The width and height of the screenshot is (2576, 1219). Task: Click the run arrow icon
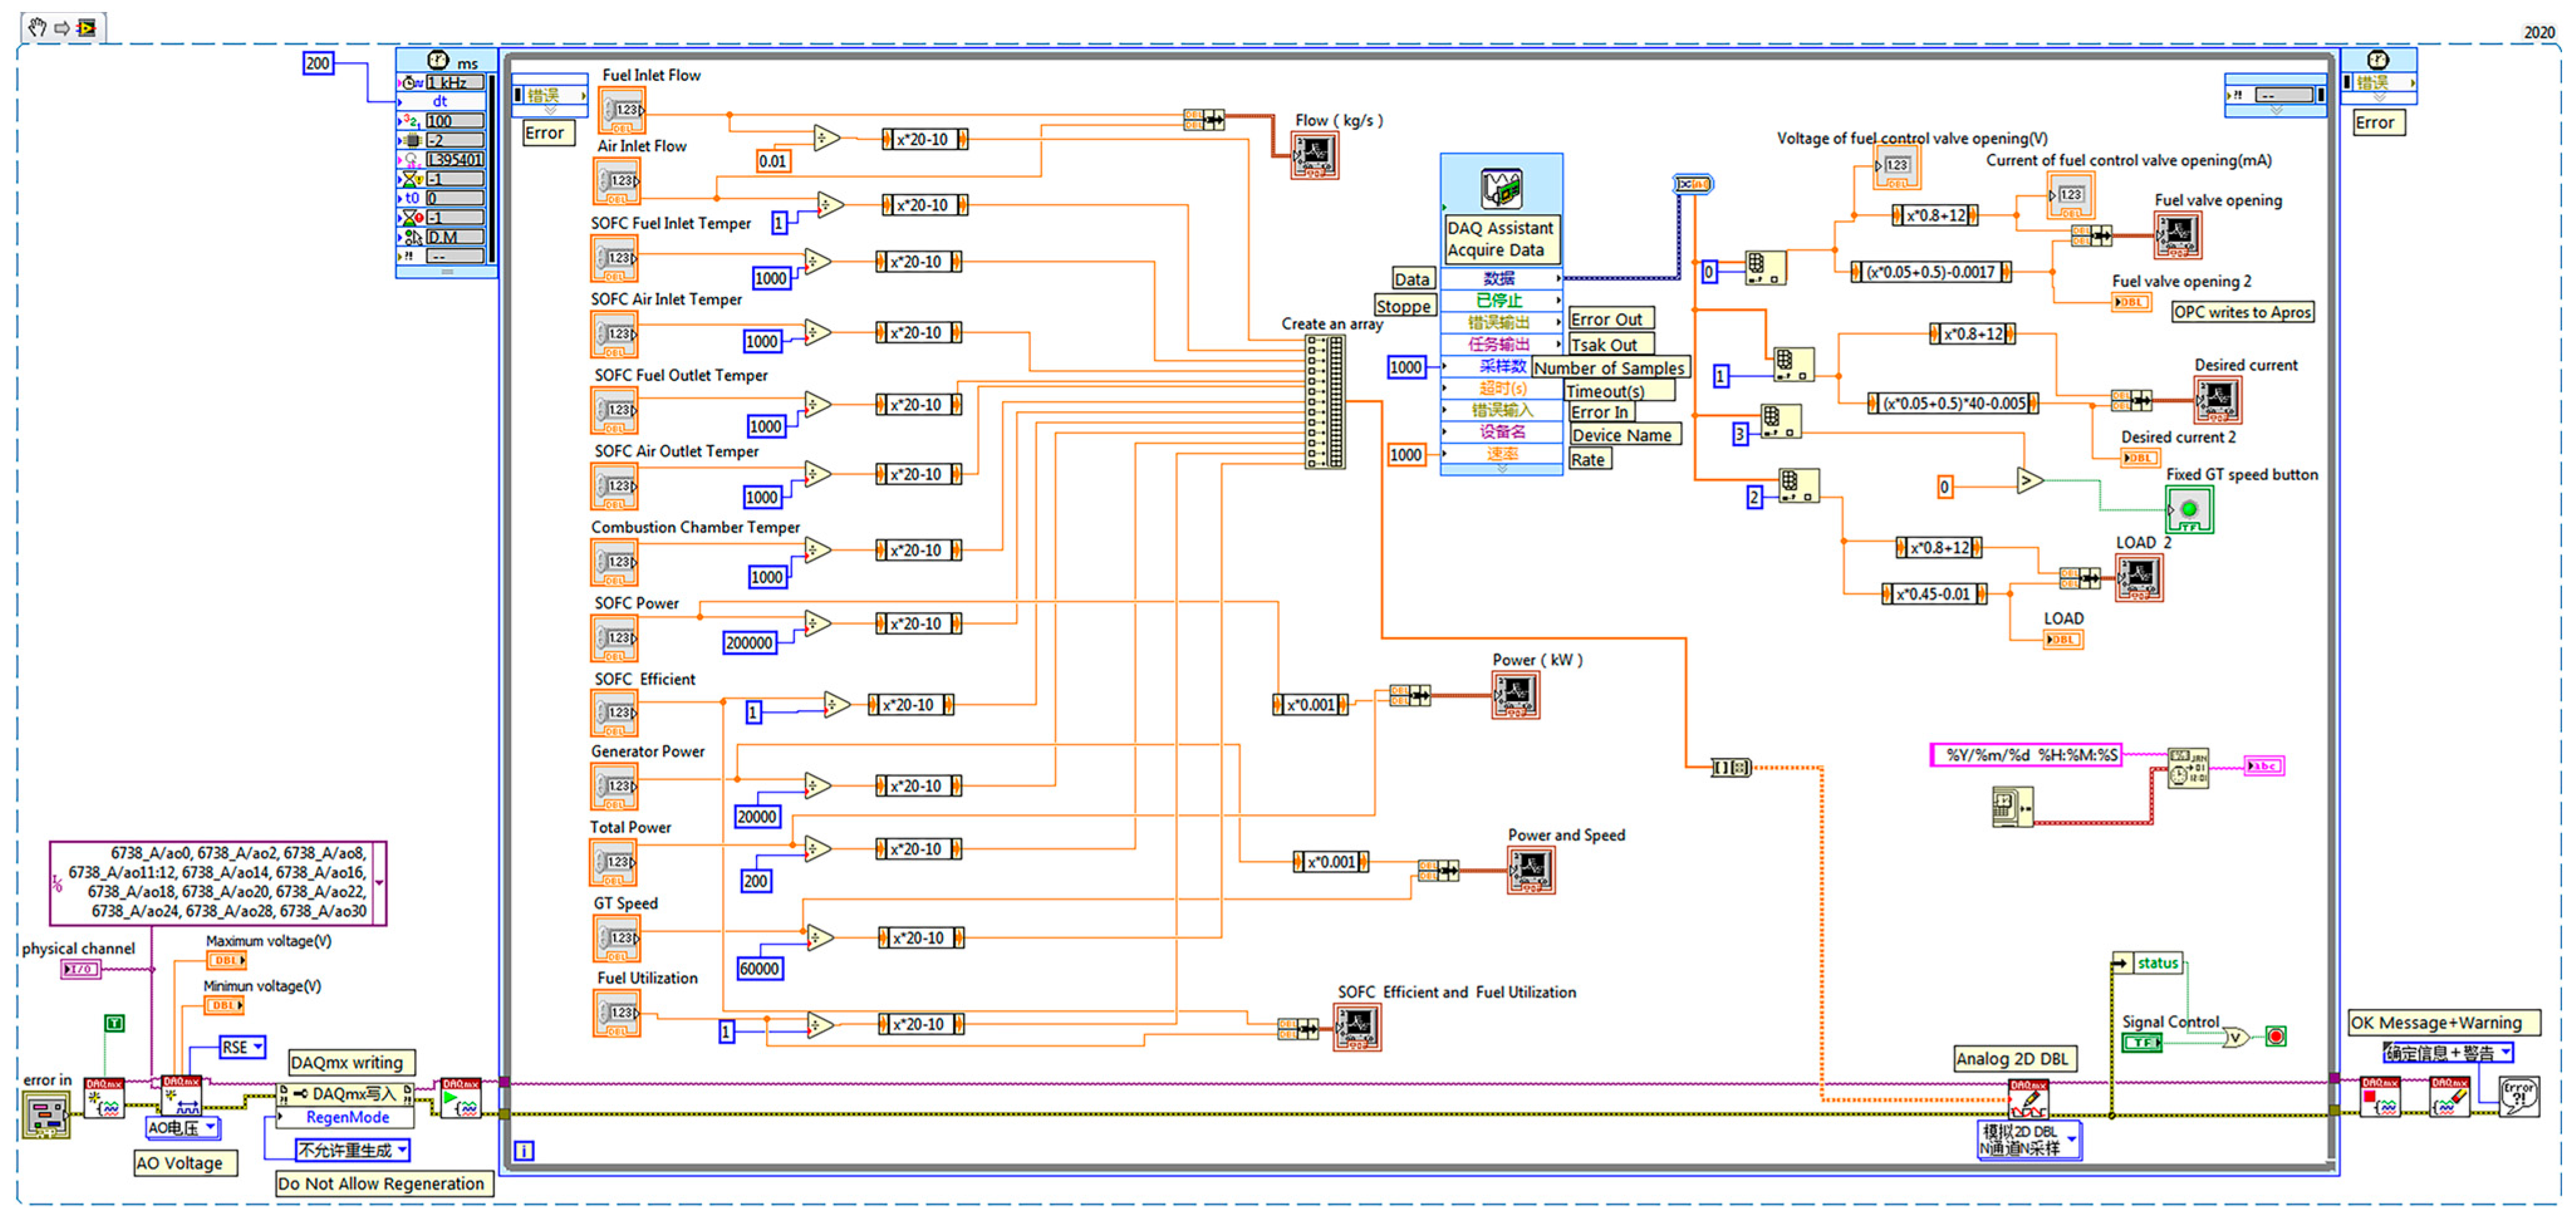[x=62, y=27]
